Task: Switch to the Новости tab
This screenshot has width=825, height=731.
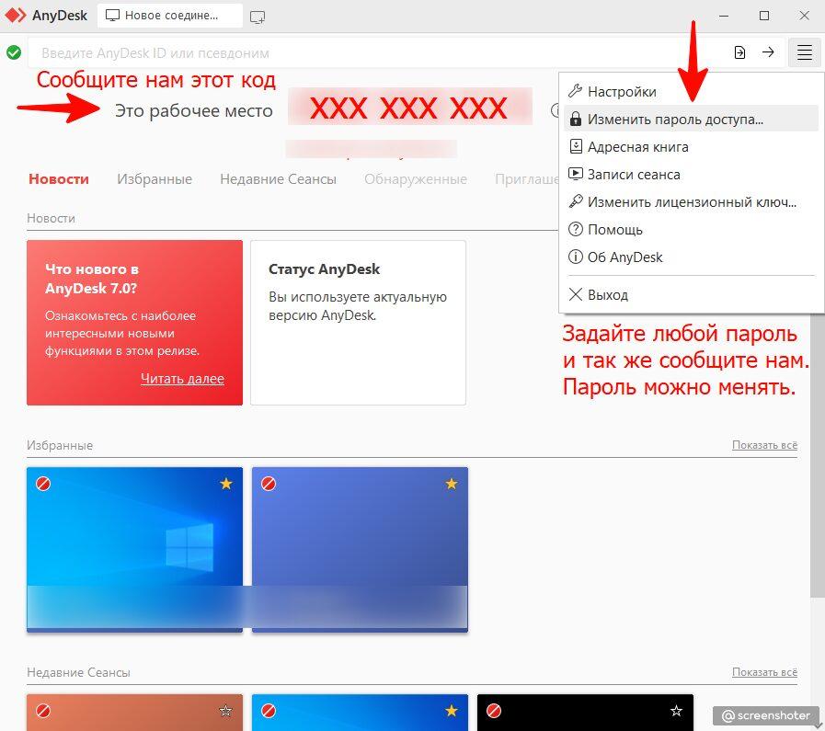Action: tap(59, 178)
